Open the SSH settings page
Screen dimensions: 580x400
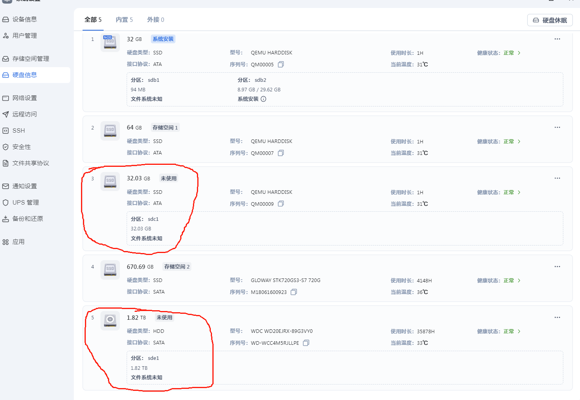(19, 130)
